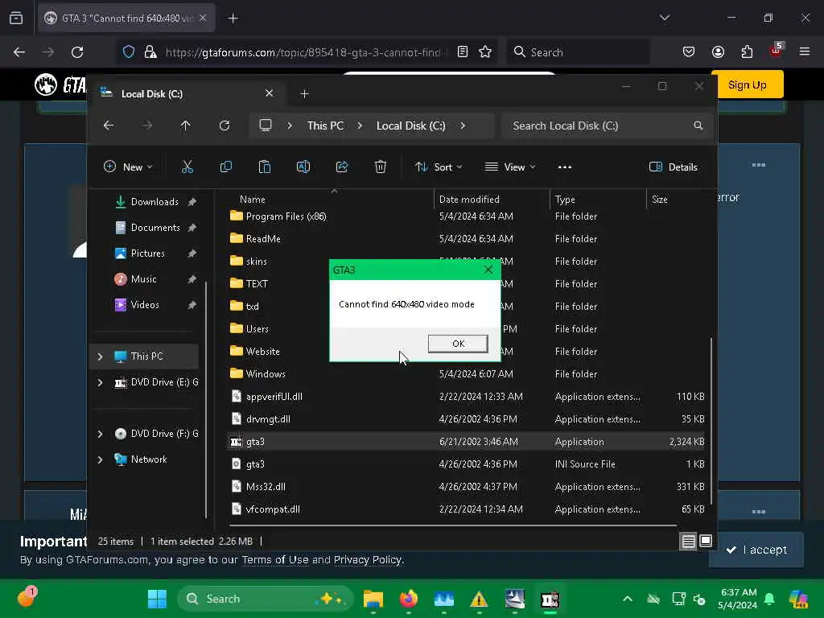
Task: Open the View dropdown menu
Action: [x=509, y=167]
